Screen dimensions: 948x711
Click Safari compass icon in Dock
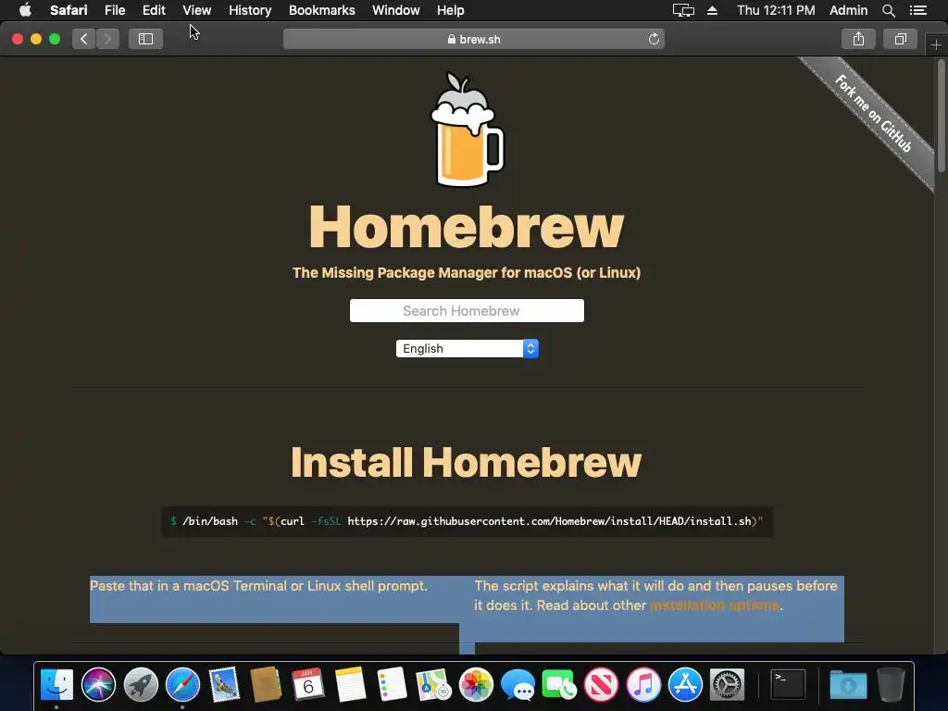[182, 685]
